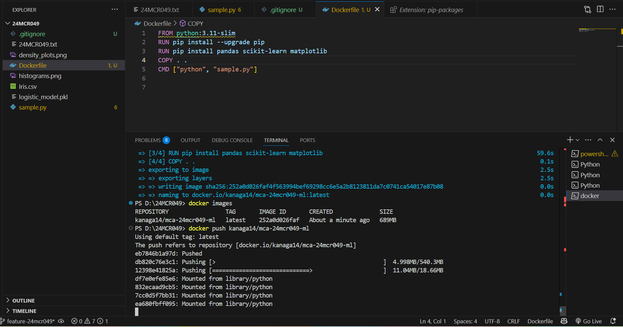Click Ln 4, Col 1 status
The width and height of the screenshot is (623, 327).
point(433,321)
